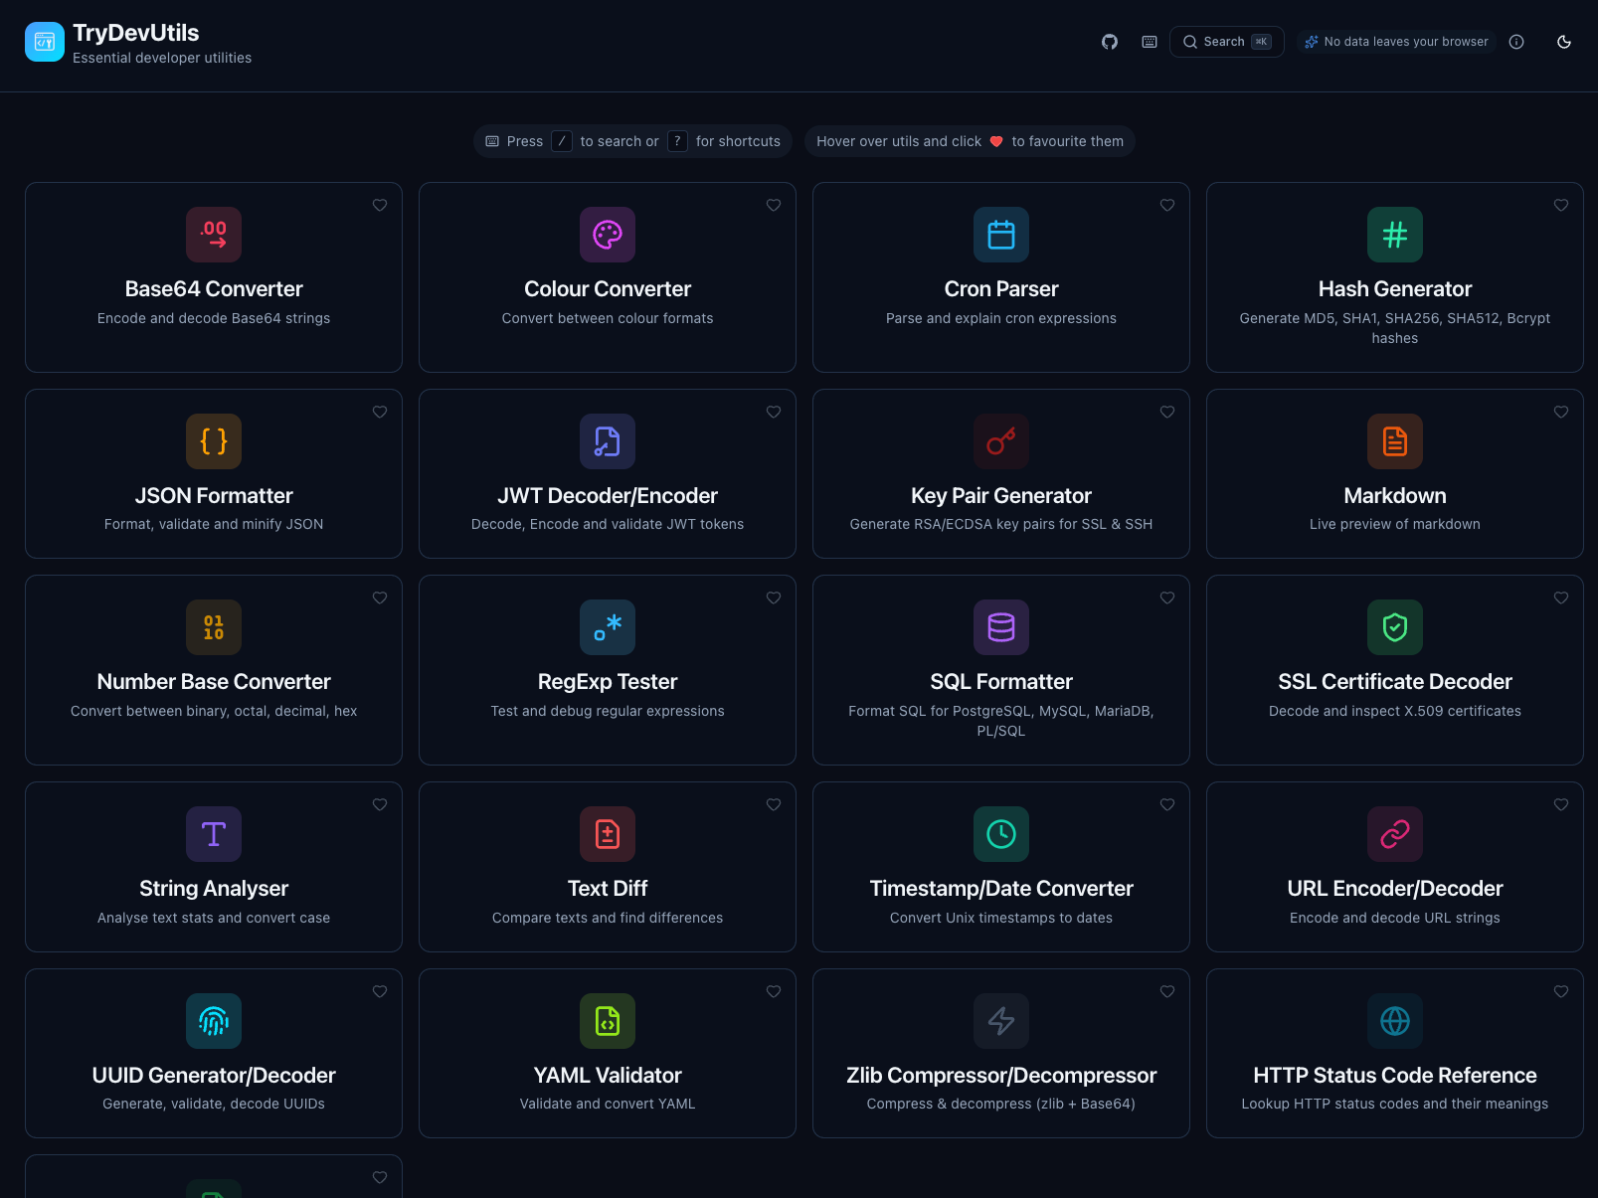Click 'Convert Unix timestamps to dates' text

[1001, 918]
